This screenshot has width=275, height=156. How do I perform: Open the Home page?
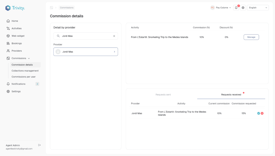point(15,21)
